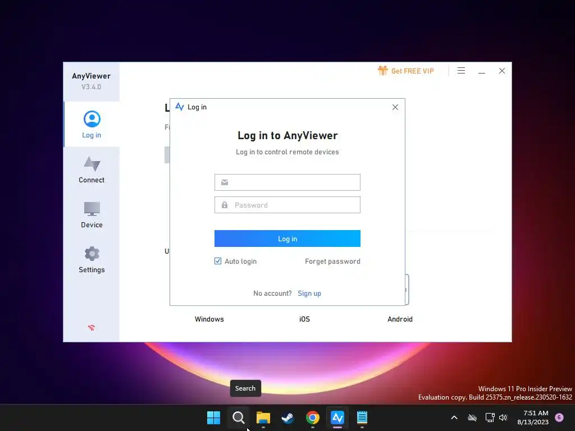
Task: Select the Android platform label
Action: coord(400,319)
